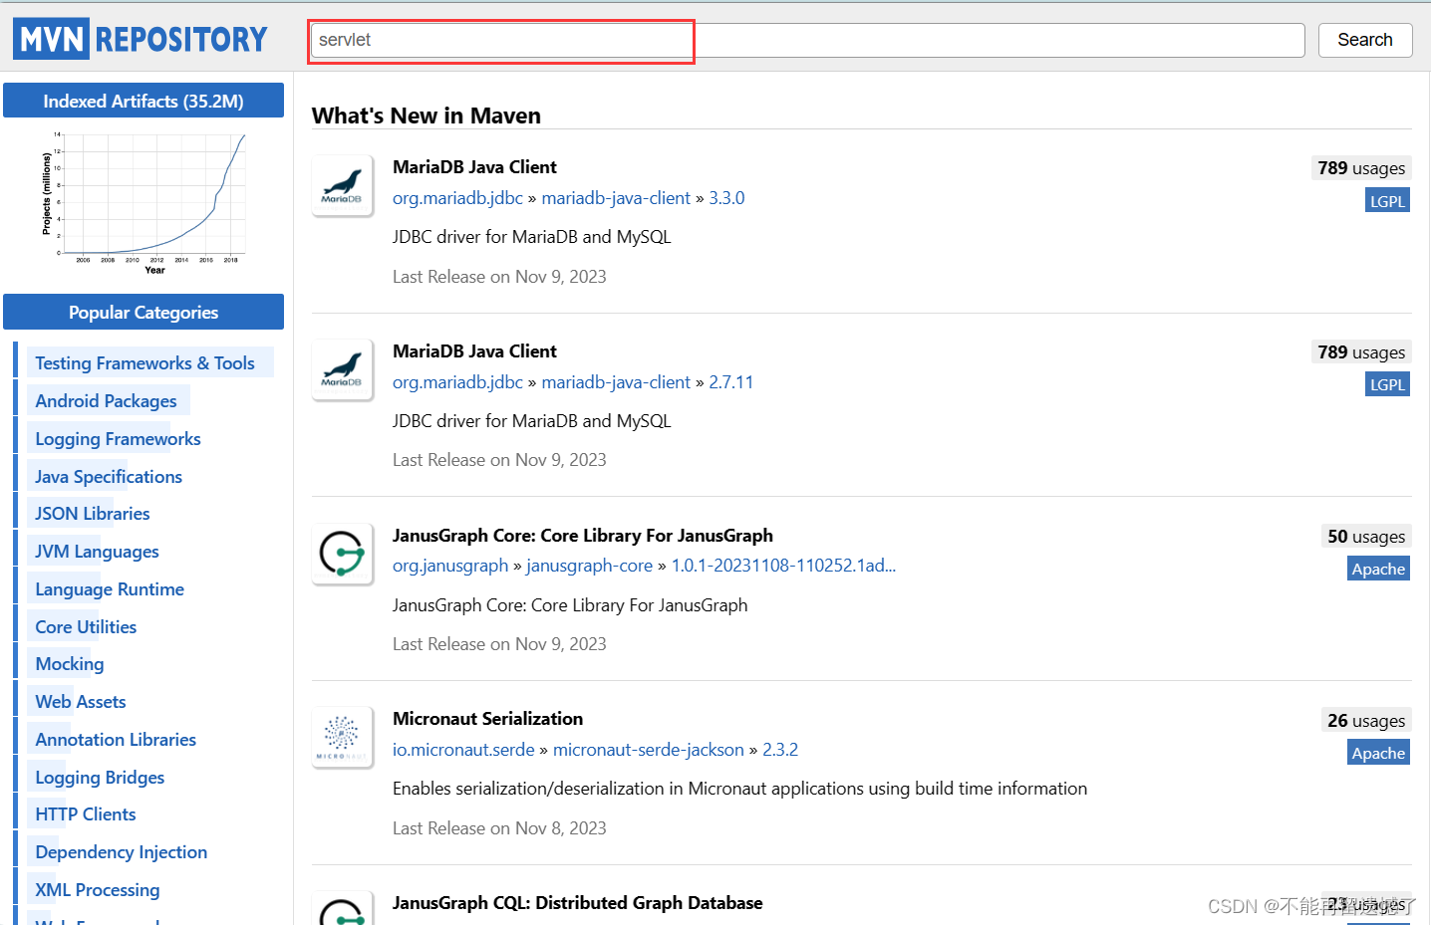1431x925 pixels.
Task: Click micronaut-serde-jackson artifact link
Action: (649, 750)
